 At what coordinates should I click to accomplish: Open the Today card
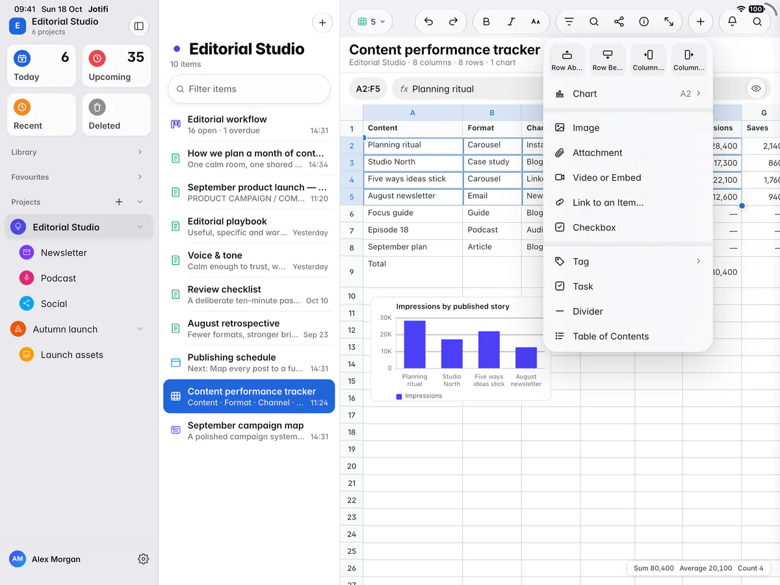[x=42, y=66]
